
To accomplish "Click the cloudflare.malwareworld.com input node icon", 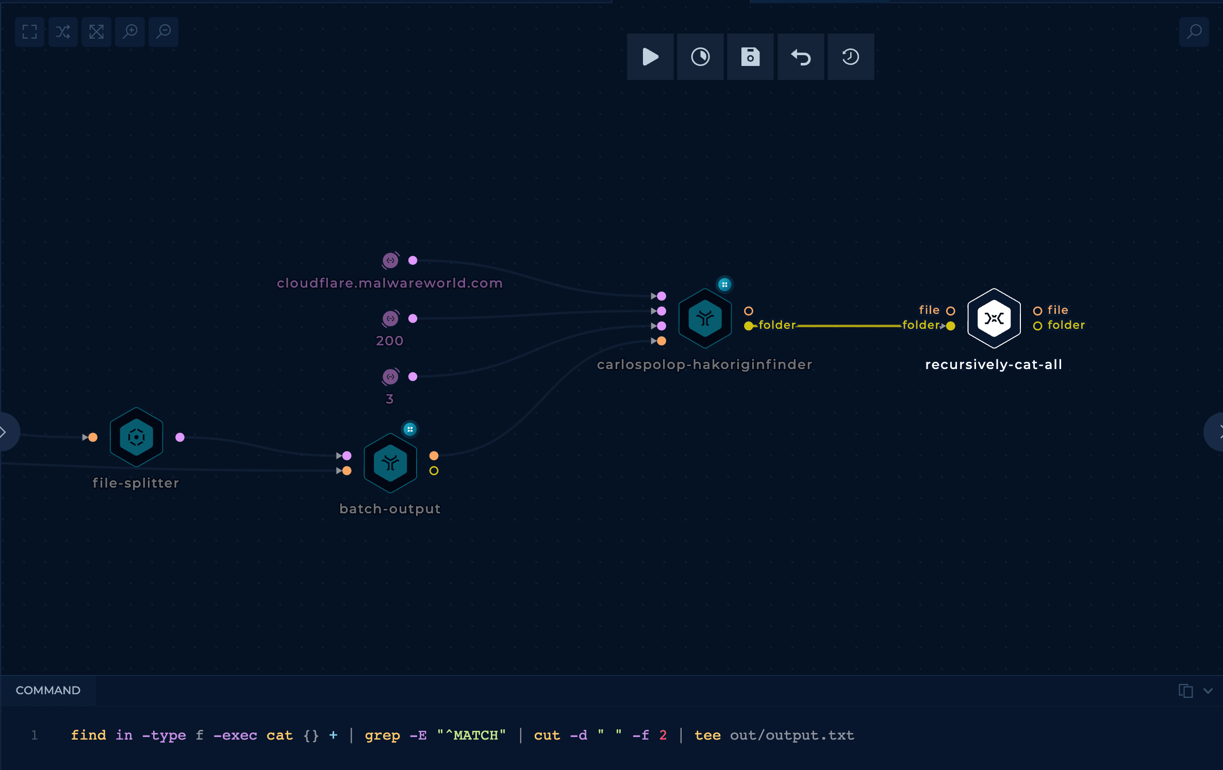I will 390,260.
